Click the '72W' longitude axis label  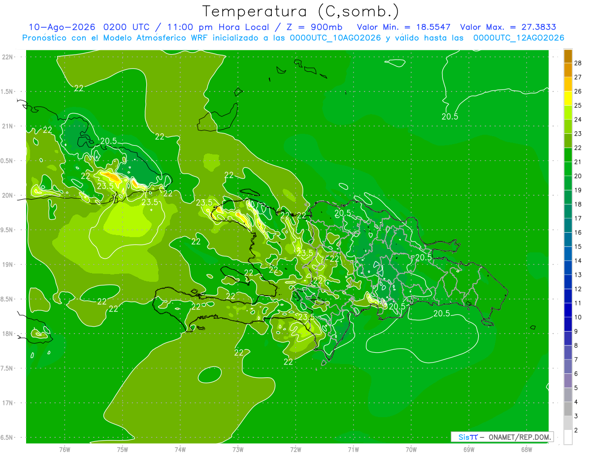point(295,450)
